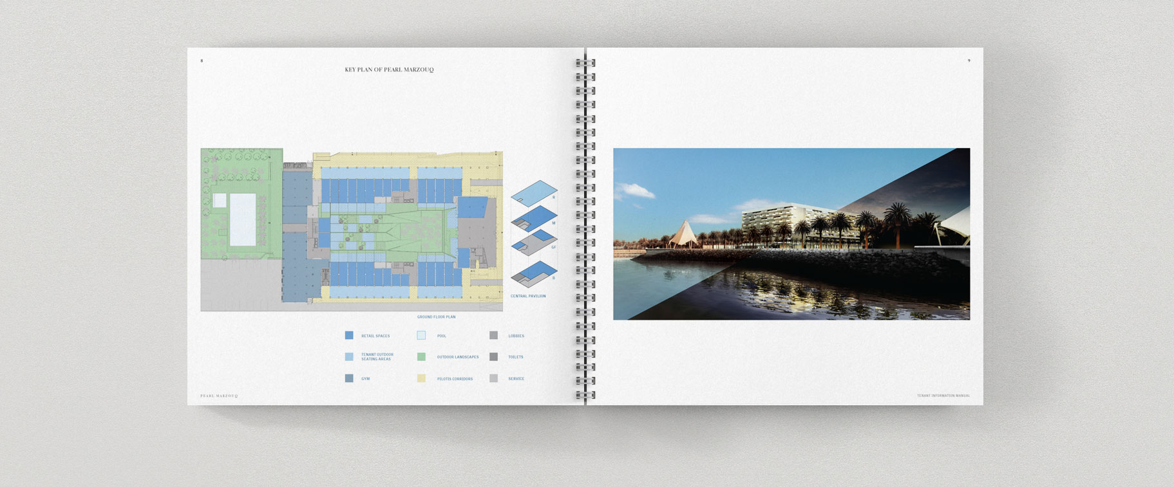Screen dimensions: 1174x487
Task: Click the Tenant Information Manual footer text
Action: pyautogui.click(x=943, y=396)
